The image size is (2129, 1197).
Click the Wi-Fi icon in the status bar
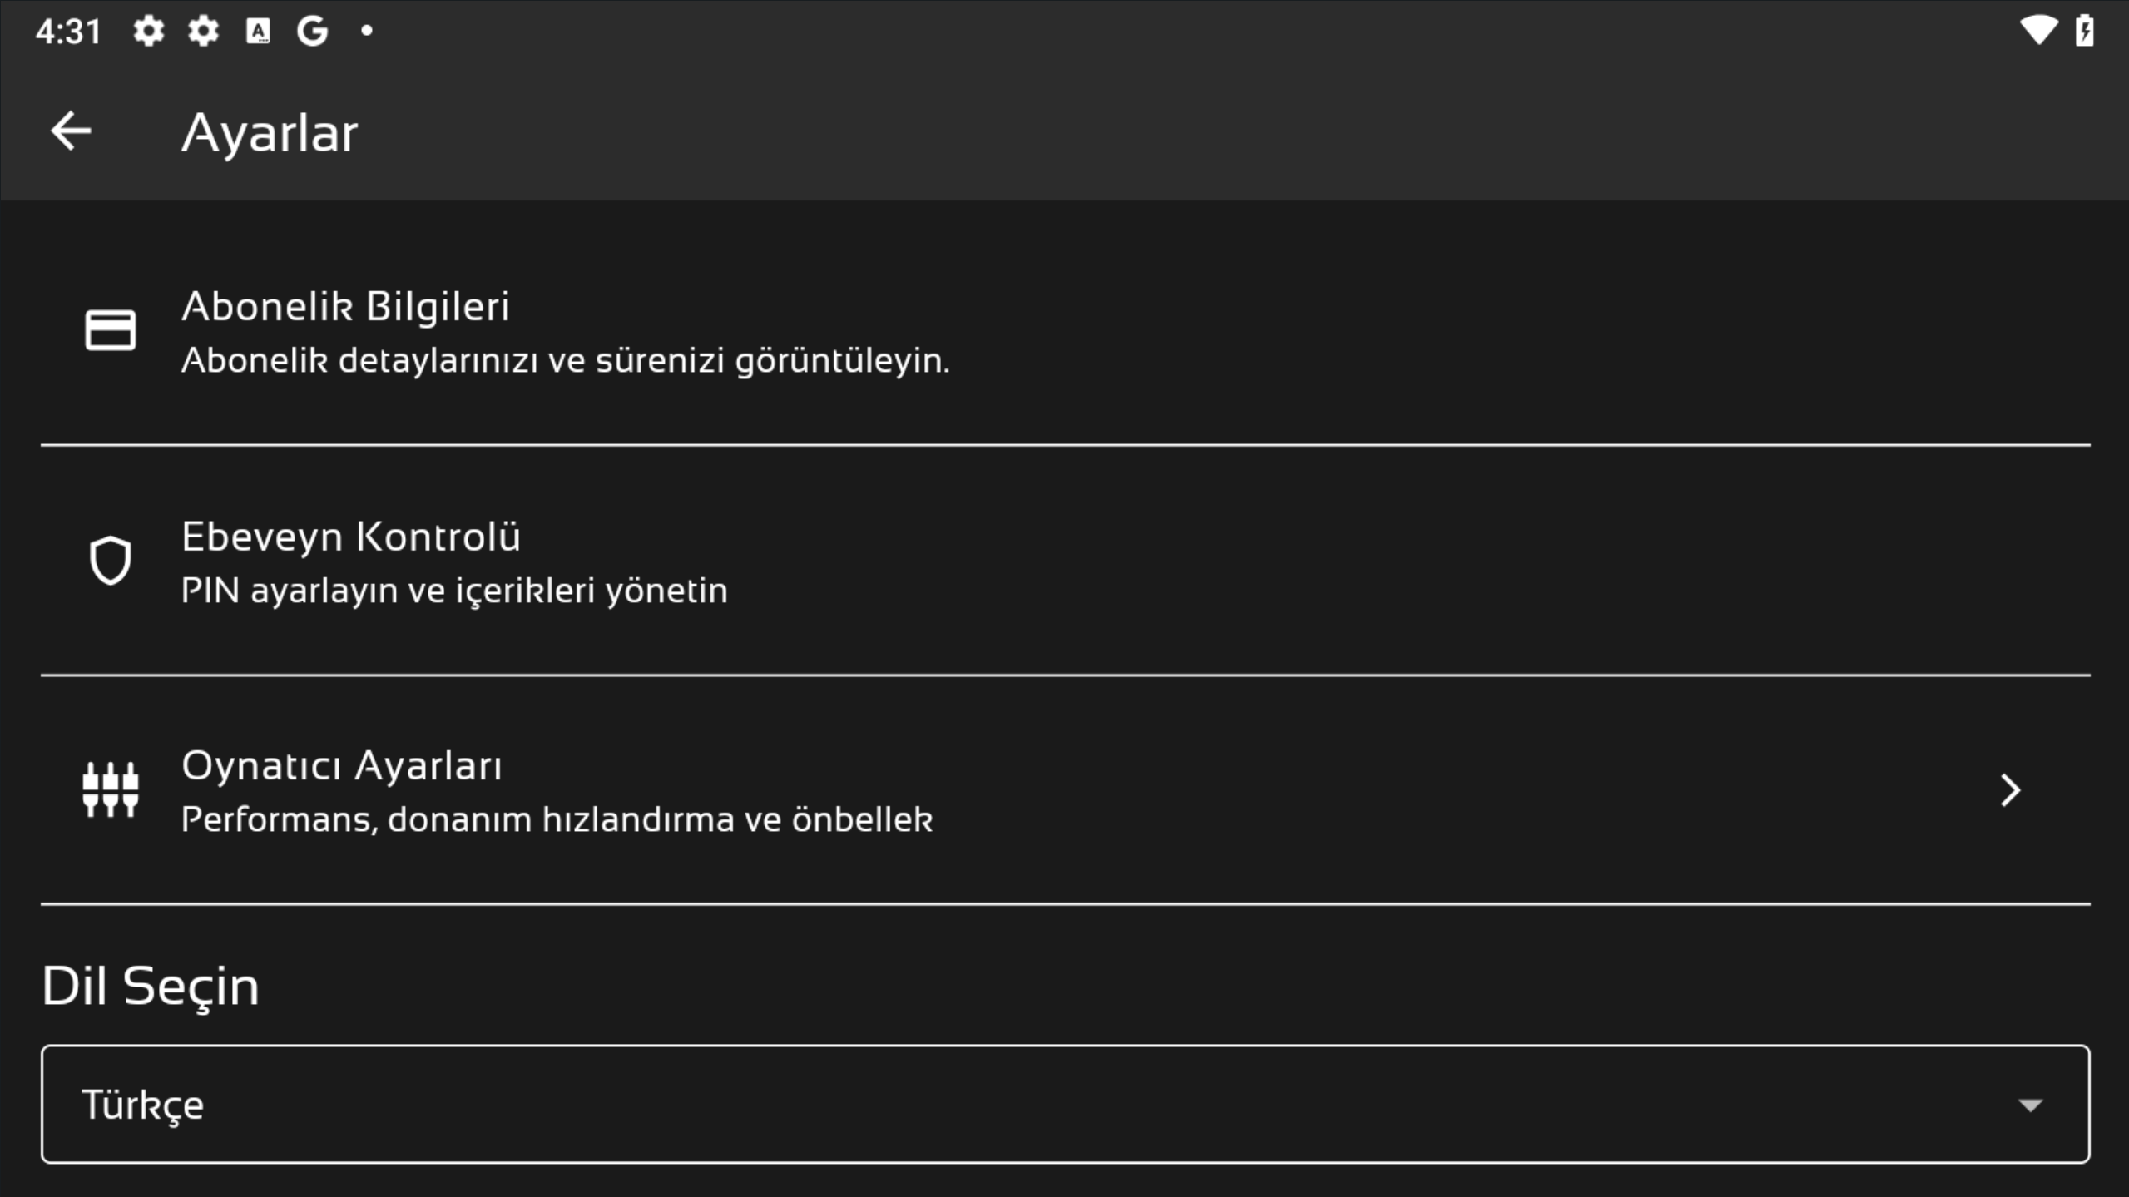click(2037, 30)
